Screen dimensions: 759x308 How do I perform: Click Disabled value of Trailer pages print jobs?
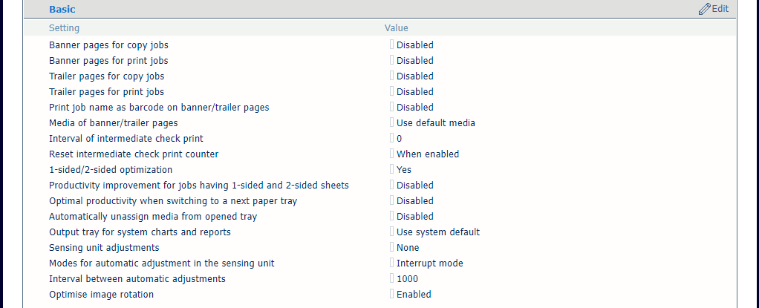click(414, 92)
